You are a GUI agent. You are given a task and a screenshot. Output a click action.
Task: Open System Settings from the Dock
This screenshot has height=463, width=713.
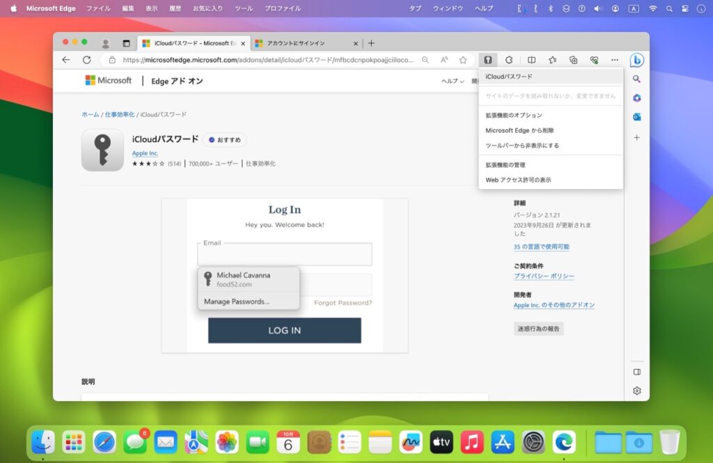(533, 441)
